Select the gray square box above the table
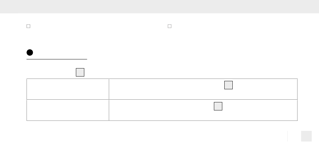319x146 pixels. pos(80,72)
